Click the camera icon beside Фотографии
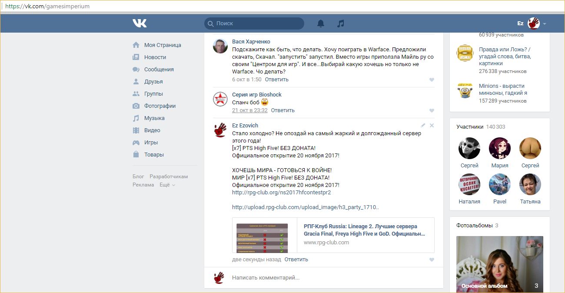This screenshot has width=565, height=293. pyautogui.click(x=136, y=106)
